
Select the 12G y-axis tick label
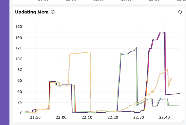[x=19, y=48]
